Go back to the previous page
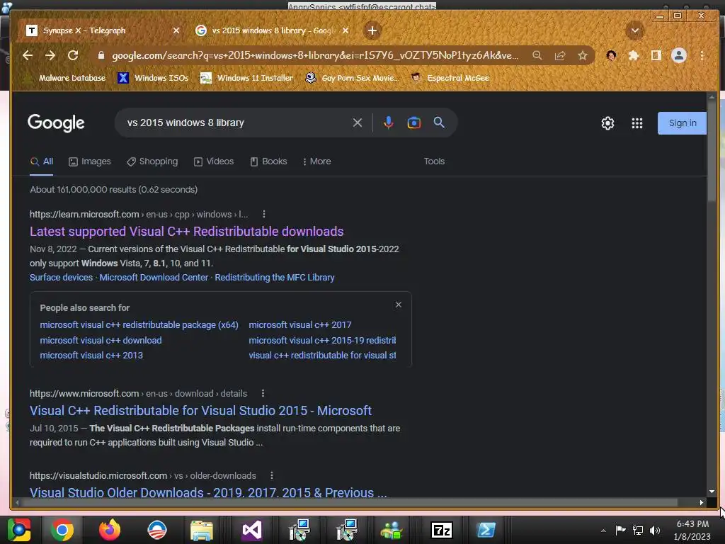Image resolution: width=725 pixels, height=544 pixels. point(28,55)
